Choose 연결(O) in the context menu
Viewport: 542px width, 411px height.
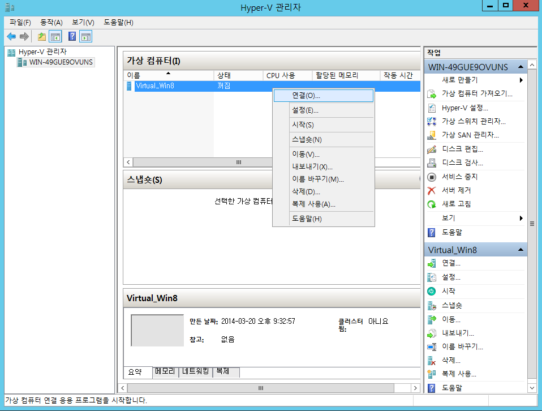pyautogui.click(x=324, y=96)
